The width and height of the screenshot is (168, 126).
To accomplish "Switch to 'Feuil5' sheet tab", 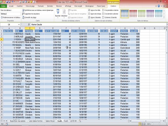I will (x=66, y=121).
